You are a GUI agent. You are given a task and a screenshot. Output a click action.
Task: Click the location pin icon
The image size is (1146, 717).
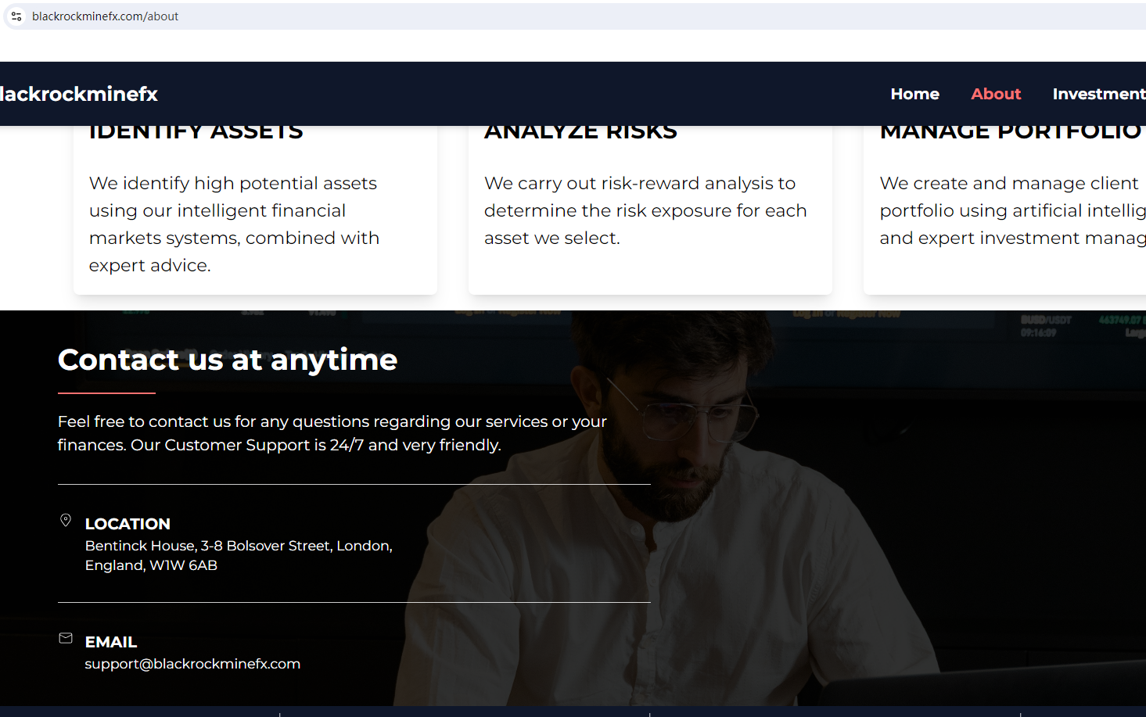click(x=66, y=521)
